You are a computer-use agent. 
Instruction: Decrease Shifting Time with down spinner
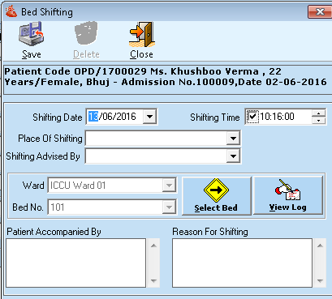(x=318, y=121)
